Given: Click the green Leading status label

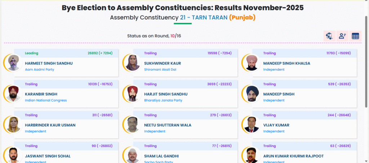Looking at the screenshot, I should coord(31,53).
